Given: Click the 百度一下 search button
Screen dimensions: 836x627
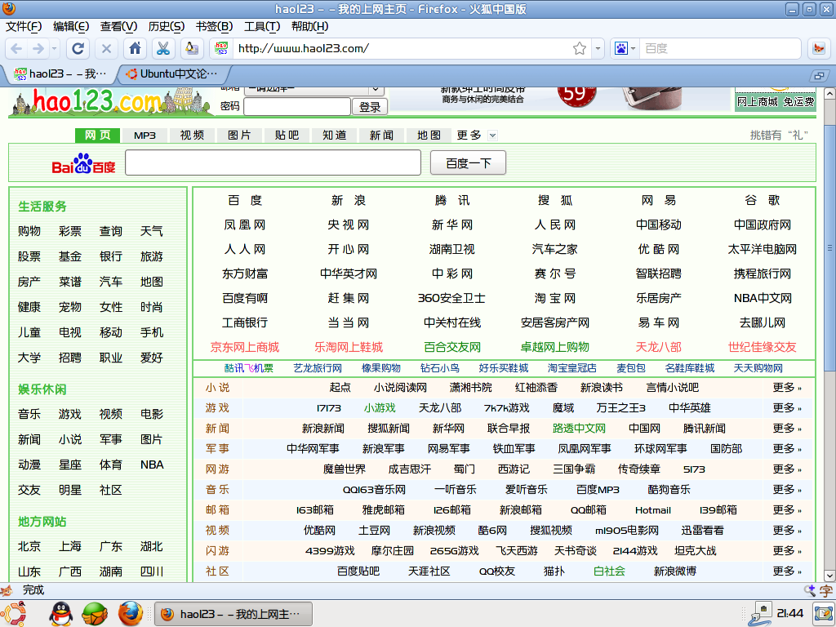Looking at the screenshot, I should tap(468, 163).
